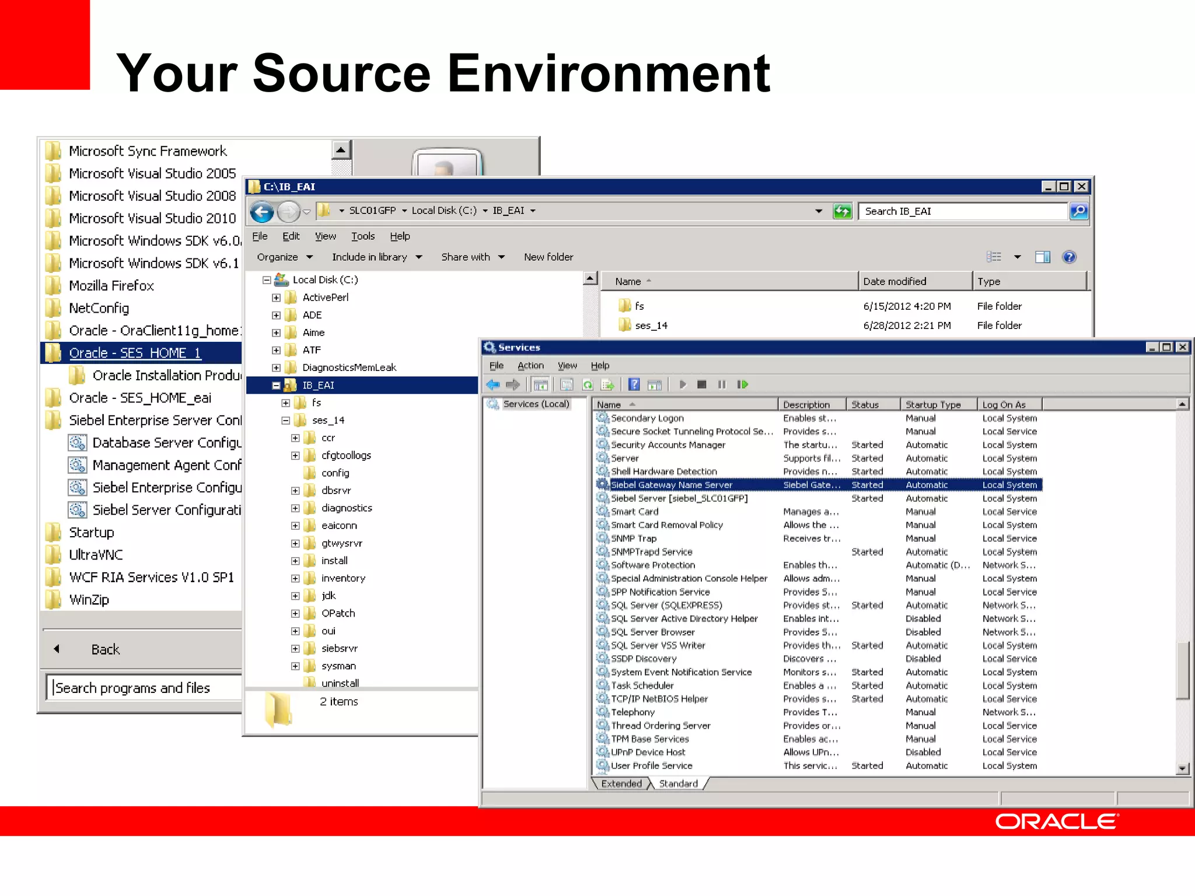Collapse the ses_14 tree node
Image resolution: width=1195 pixels, height=896 pixels.
point(286,421)
